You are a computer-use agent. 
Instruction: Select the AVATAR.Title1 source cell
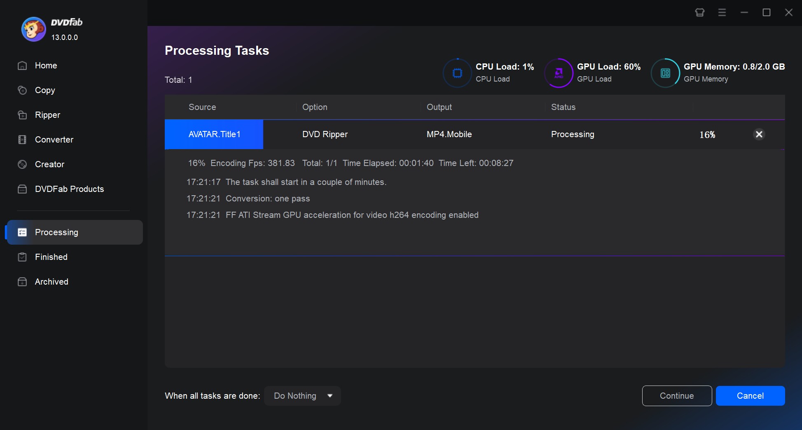[214, 134]
